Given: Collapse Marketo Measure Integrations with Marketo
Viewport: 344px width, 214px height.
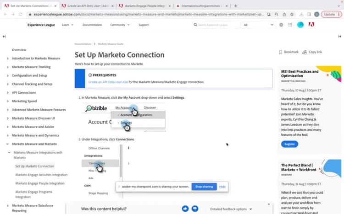Looking at the screenshot, I should 9,152.
